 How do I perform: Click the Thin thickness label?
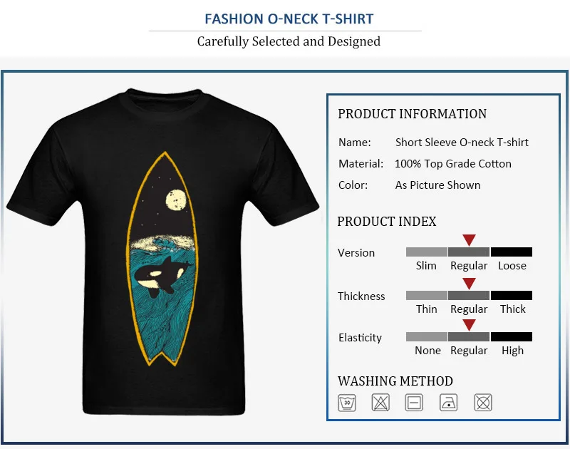coord(426,309)
